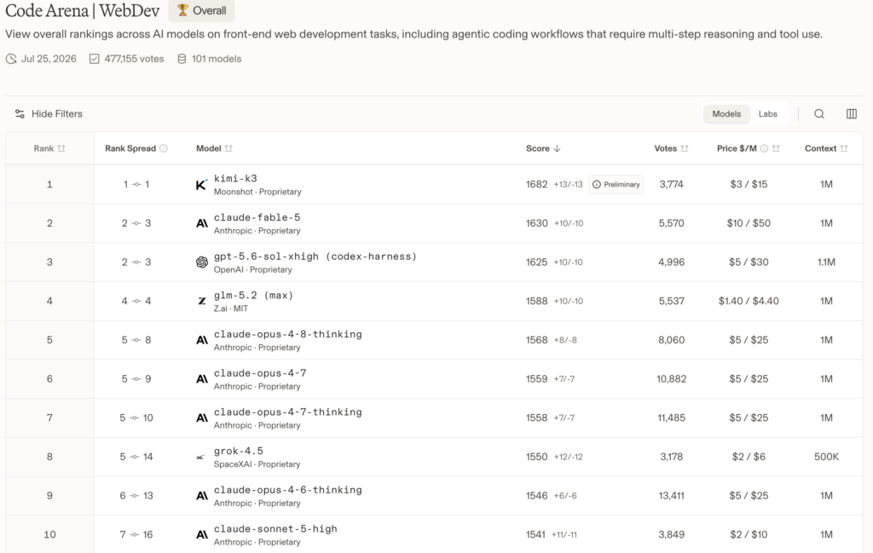The height and width of the screenshot is (553, 873).
Task: Click the trophy icon in Overall badge
Action: [x=182, y=9]
